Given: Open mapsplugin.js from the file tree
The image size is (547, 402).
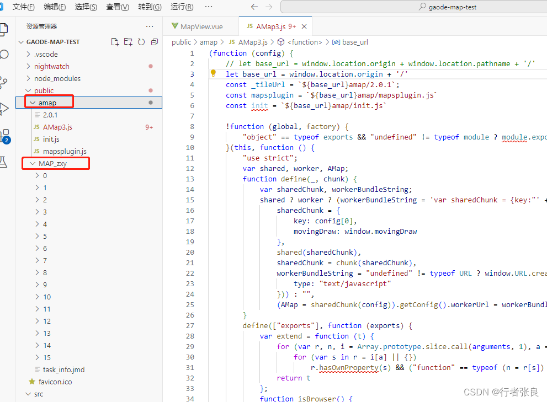Looking at the screenshot, I should tap(65, 151).
